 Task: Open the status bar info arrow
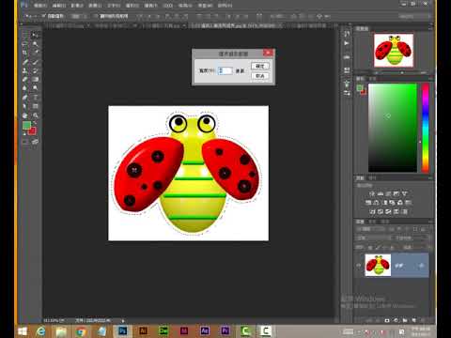click(123, 321)
